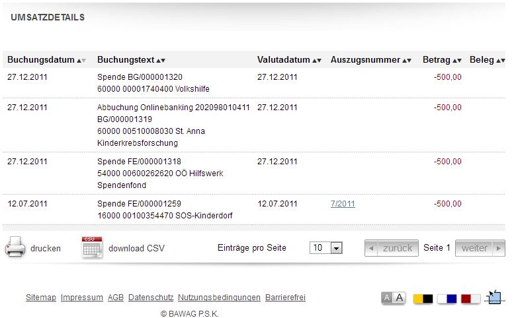Open the web accessibility badge icon
Screen dimensions: 514x318
click(494, 297)
